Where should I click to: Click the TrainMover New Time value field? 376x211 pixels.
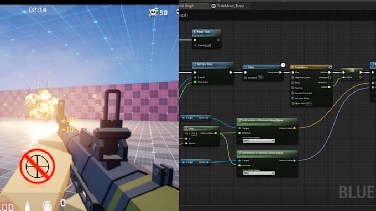click(309, 104)
